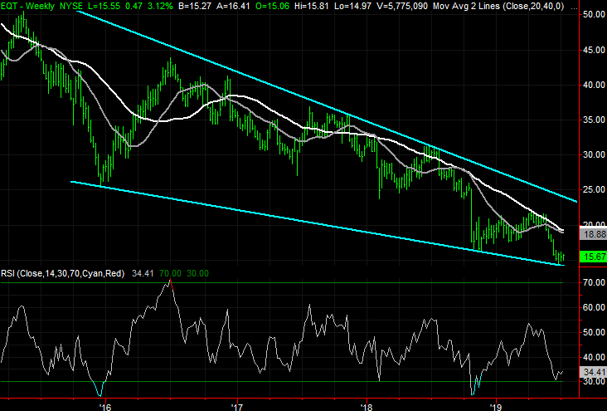Click the '17 year label on time axis
The width and height of the screenshot is (607, 411).
click(236, 407)
